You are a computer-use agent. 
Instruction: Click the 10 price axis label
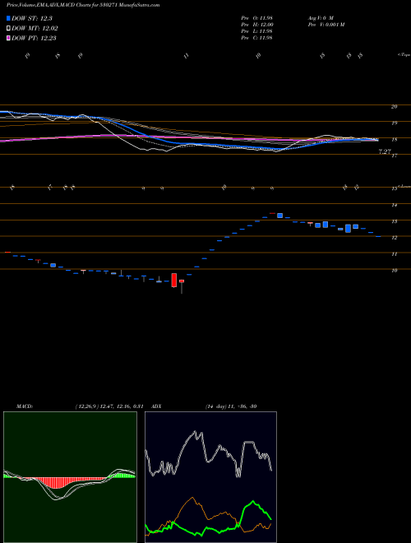coord(394,271)
